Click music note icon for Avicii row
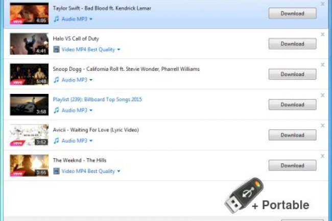Screen dimensions: 332x221 [56, 141]
